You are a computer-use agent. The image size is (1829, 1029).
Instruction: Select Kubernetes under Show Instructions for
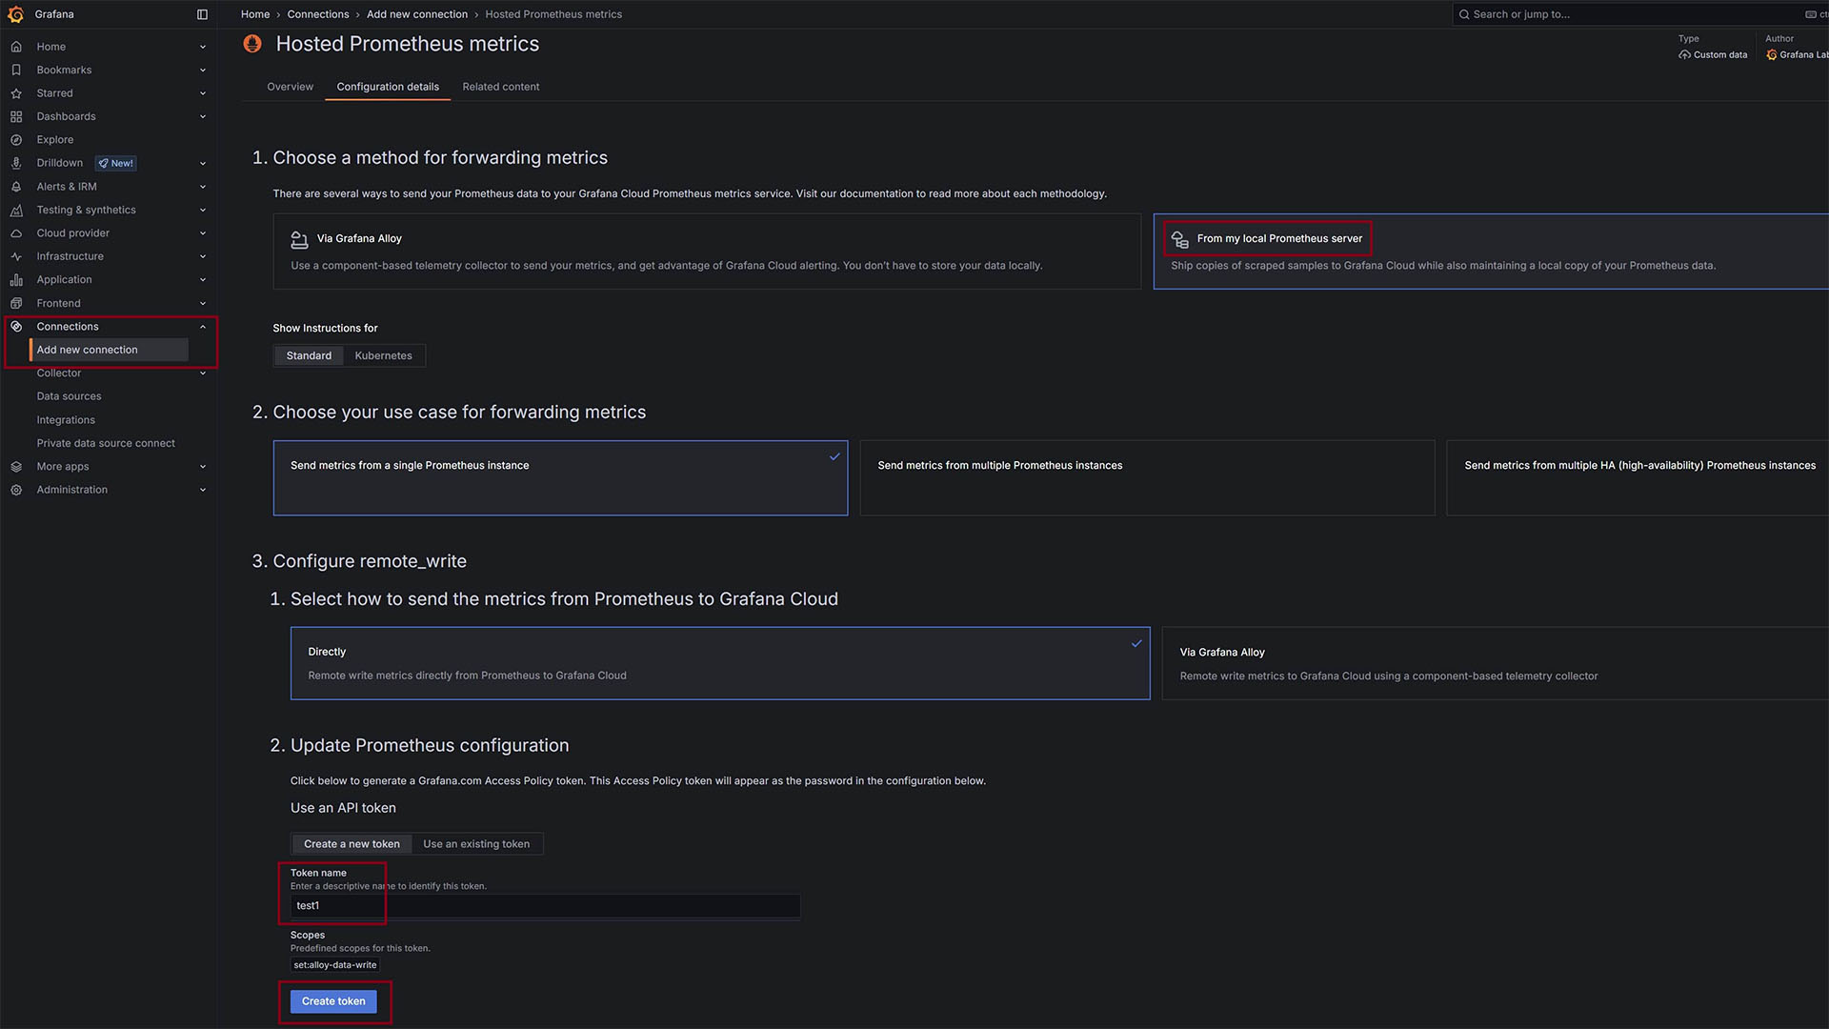click(x=383, y=355)
